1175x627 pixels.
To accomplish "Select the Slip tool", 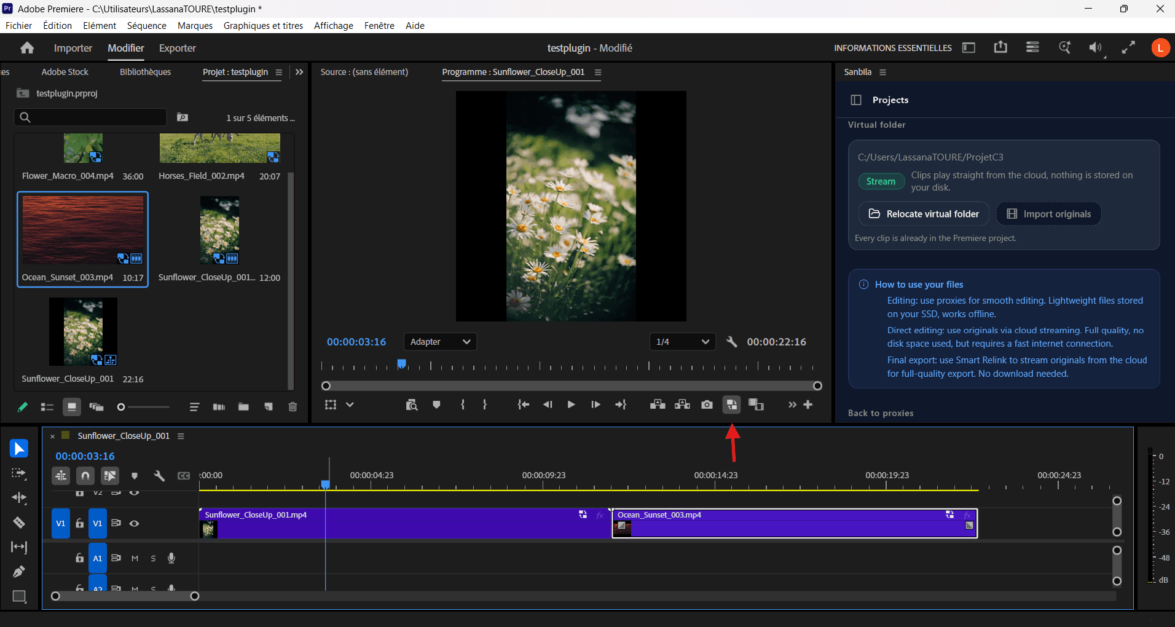I will tap(19, 547).
